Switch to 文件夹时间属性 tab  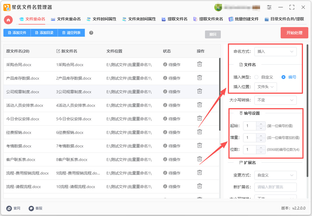[x=139, y=19]
